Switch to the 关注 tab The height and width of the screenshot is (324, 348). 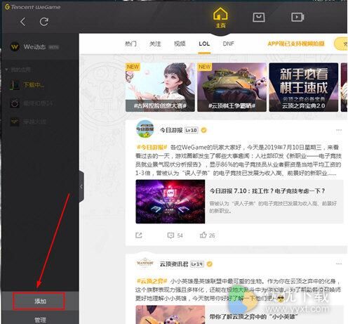(155, 44)
